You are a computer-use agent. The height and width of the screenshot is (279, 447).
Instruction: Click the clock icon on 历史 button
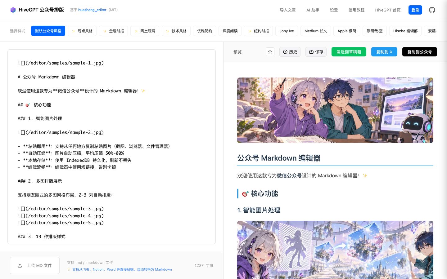pyautogui.click(x=285, y=52)
